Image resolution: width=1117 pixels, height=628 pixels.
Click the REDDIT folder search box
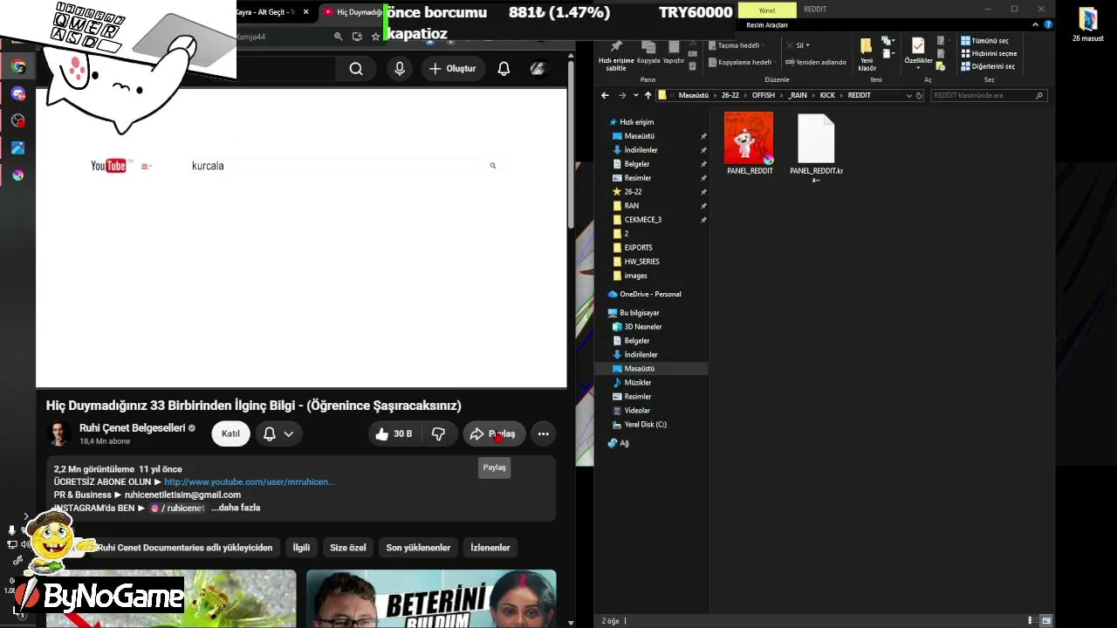point(989,95)
